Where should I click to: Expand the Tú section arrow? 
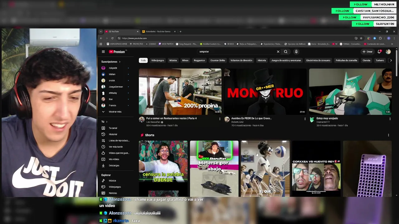tap(107, 122)
